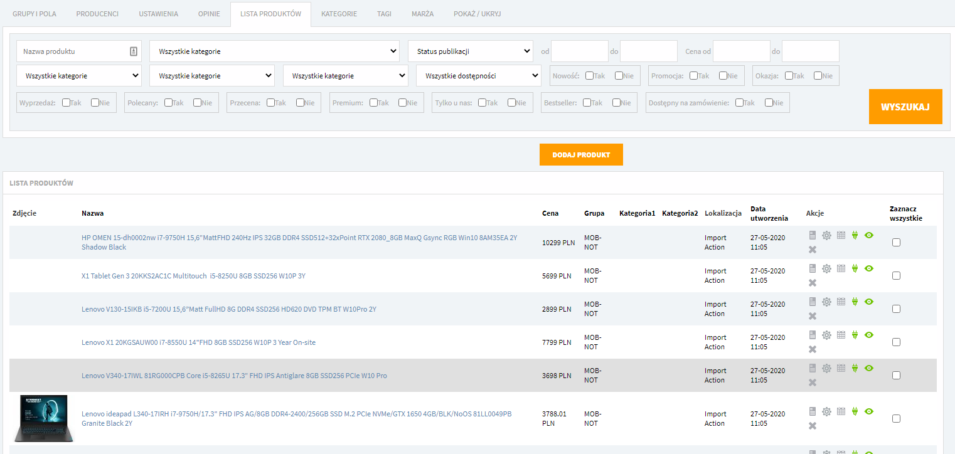Click Zaznacz wszystkie column header
The image size is (955, 454).
(906, 214)
